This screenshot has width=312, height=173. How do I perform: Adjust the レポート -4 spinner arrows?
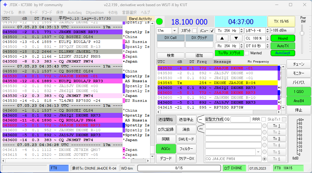268,31
